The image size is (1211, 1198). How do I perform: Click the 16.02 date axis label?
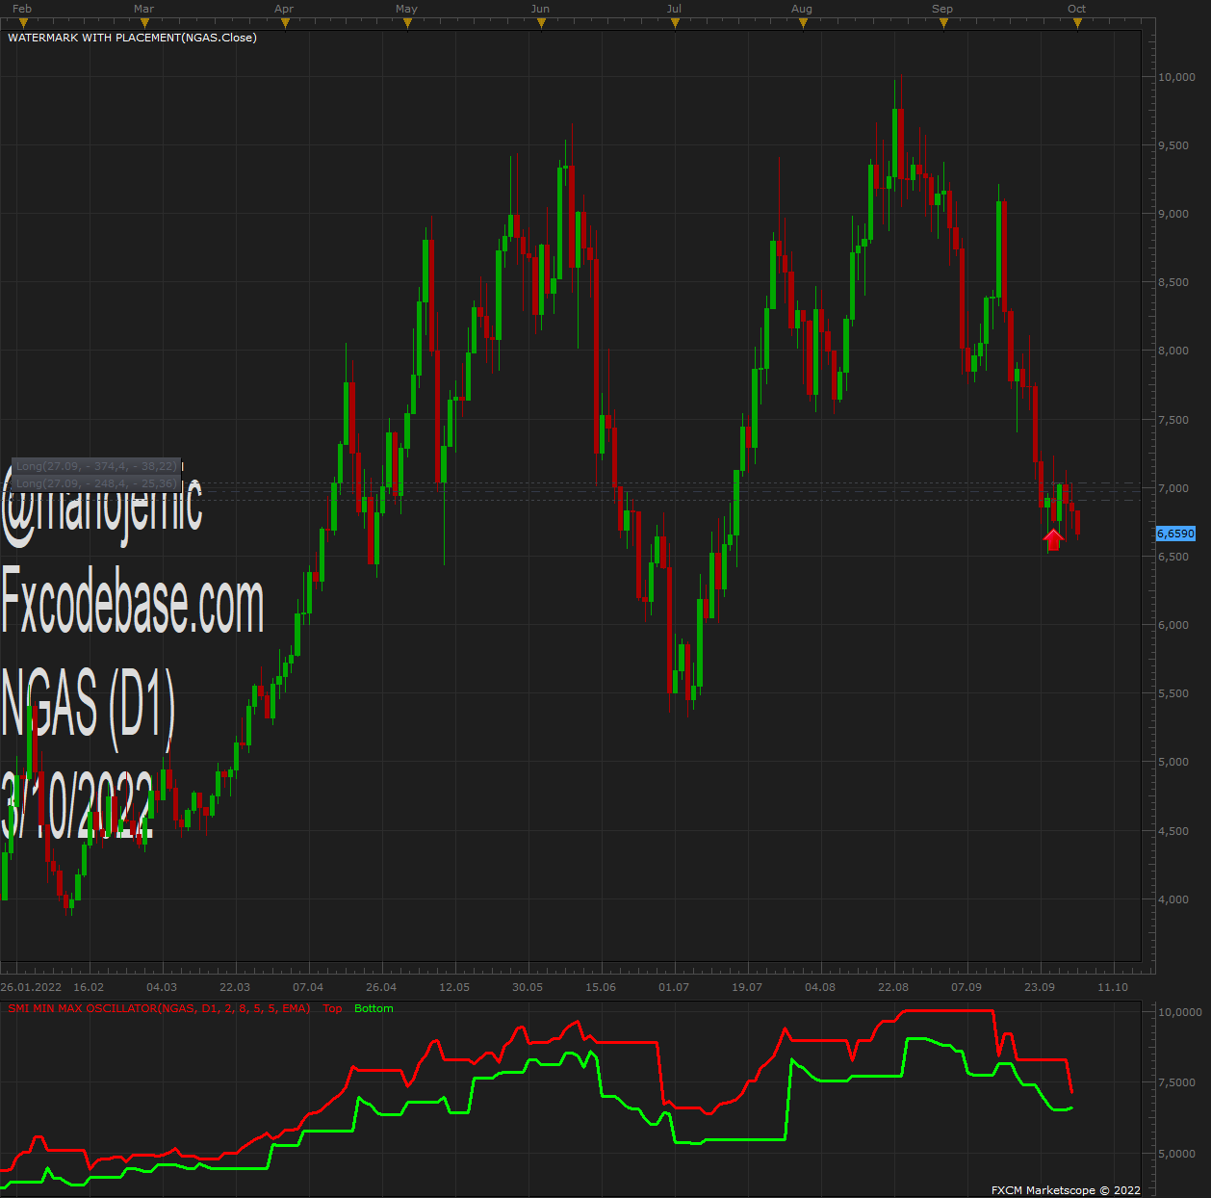(89, 987)
